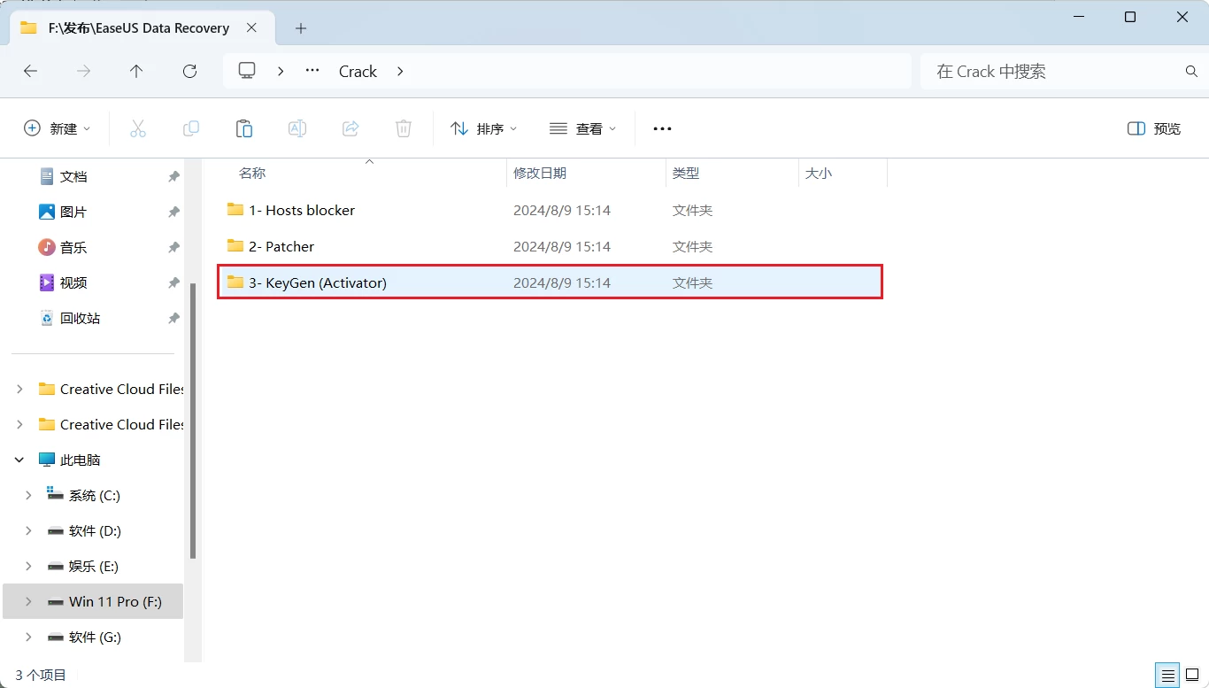Open a new tab with plus button
Screen dimensions: 1209x688
[x=301, y=28]
